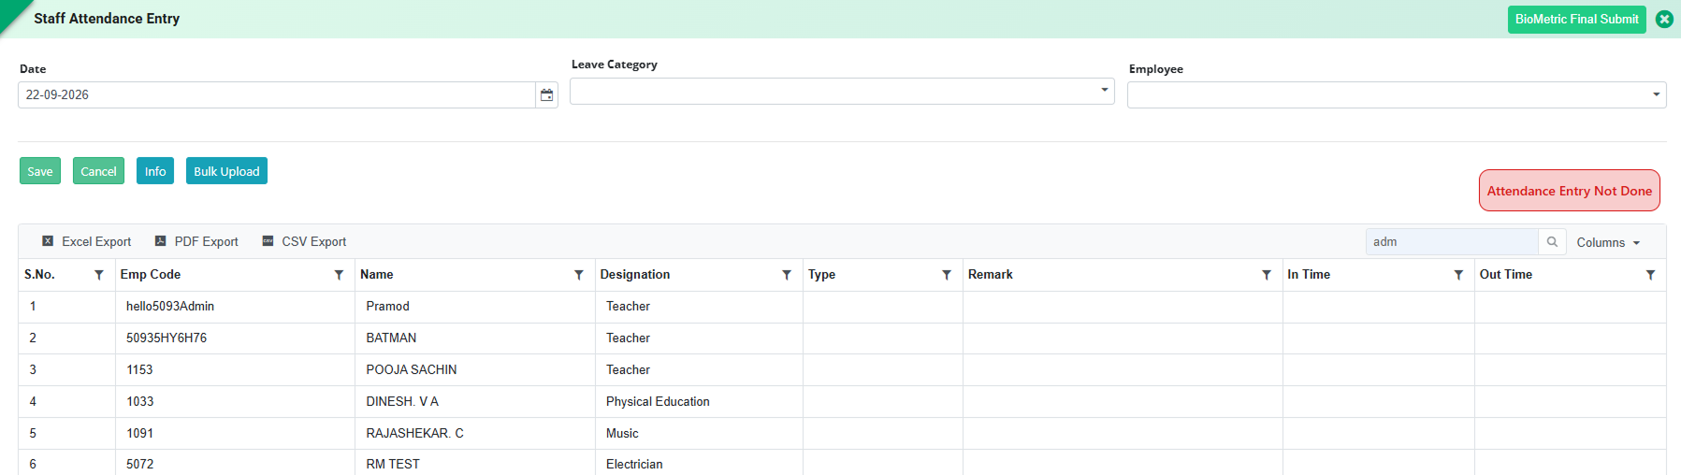Expand the Columns chooser menu

pyautogui.click(x=1608, y=242)
